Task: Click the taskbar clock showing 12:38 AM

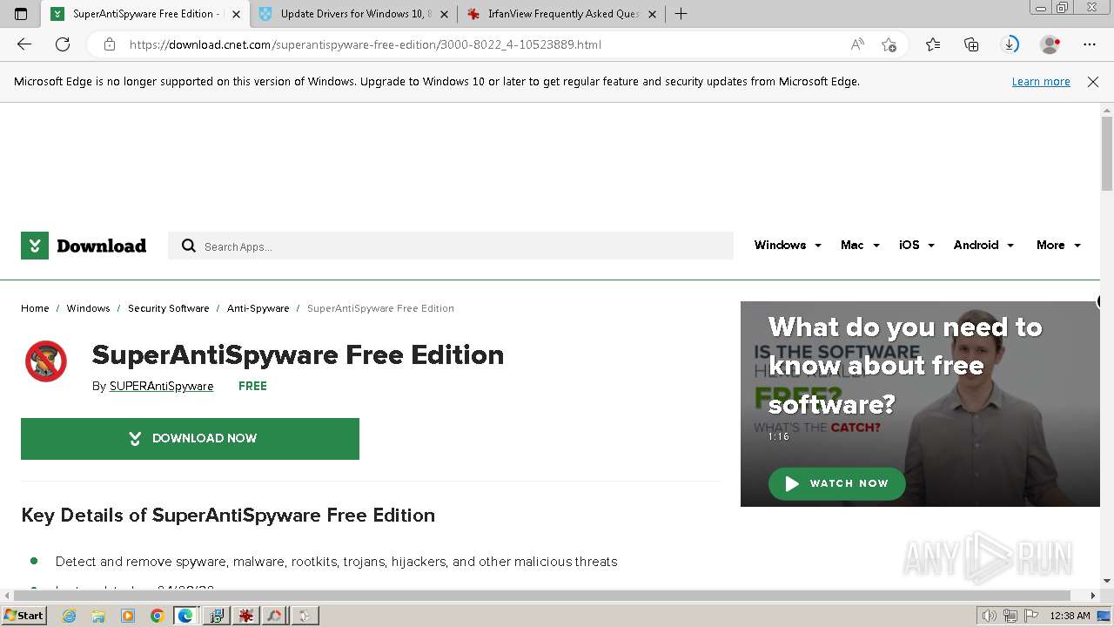Action: click(1070, 616)
